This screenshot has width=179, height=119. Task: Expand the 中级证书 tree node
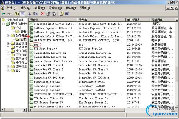(8, 47)
